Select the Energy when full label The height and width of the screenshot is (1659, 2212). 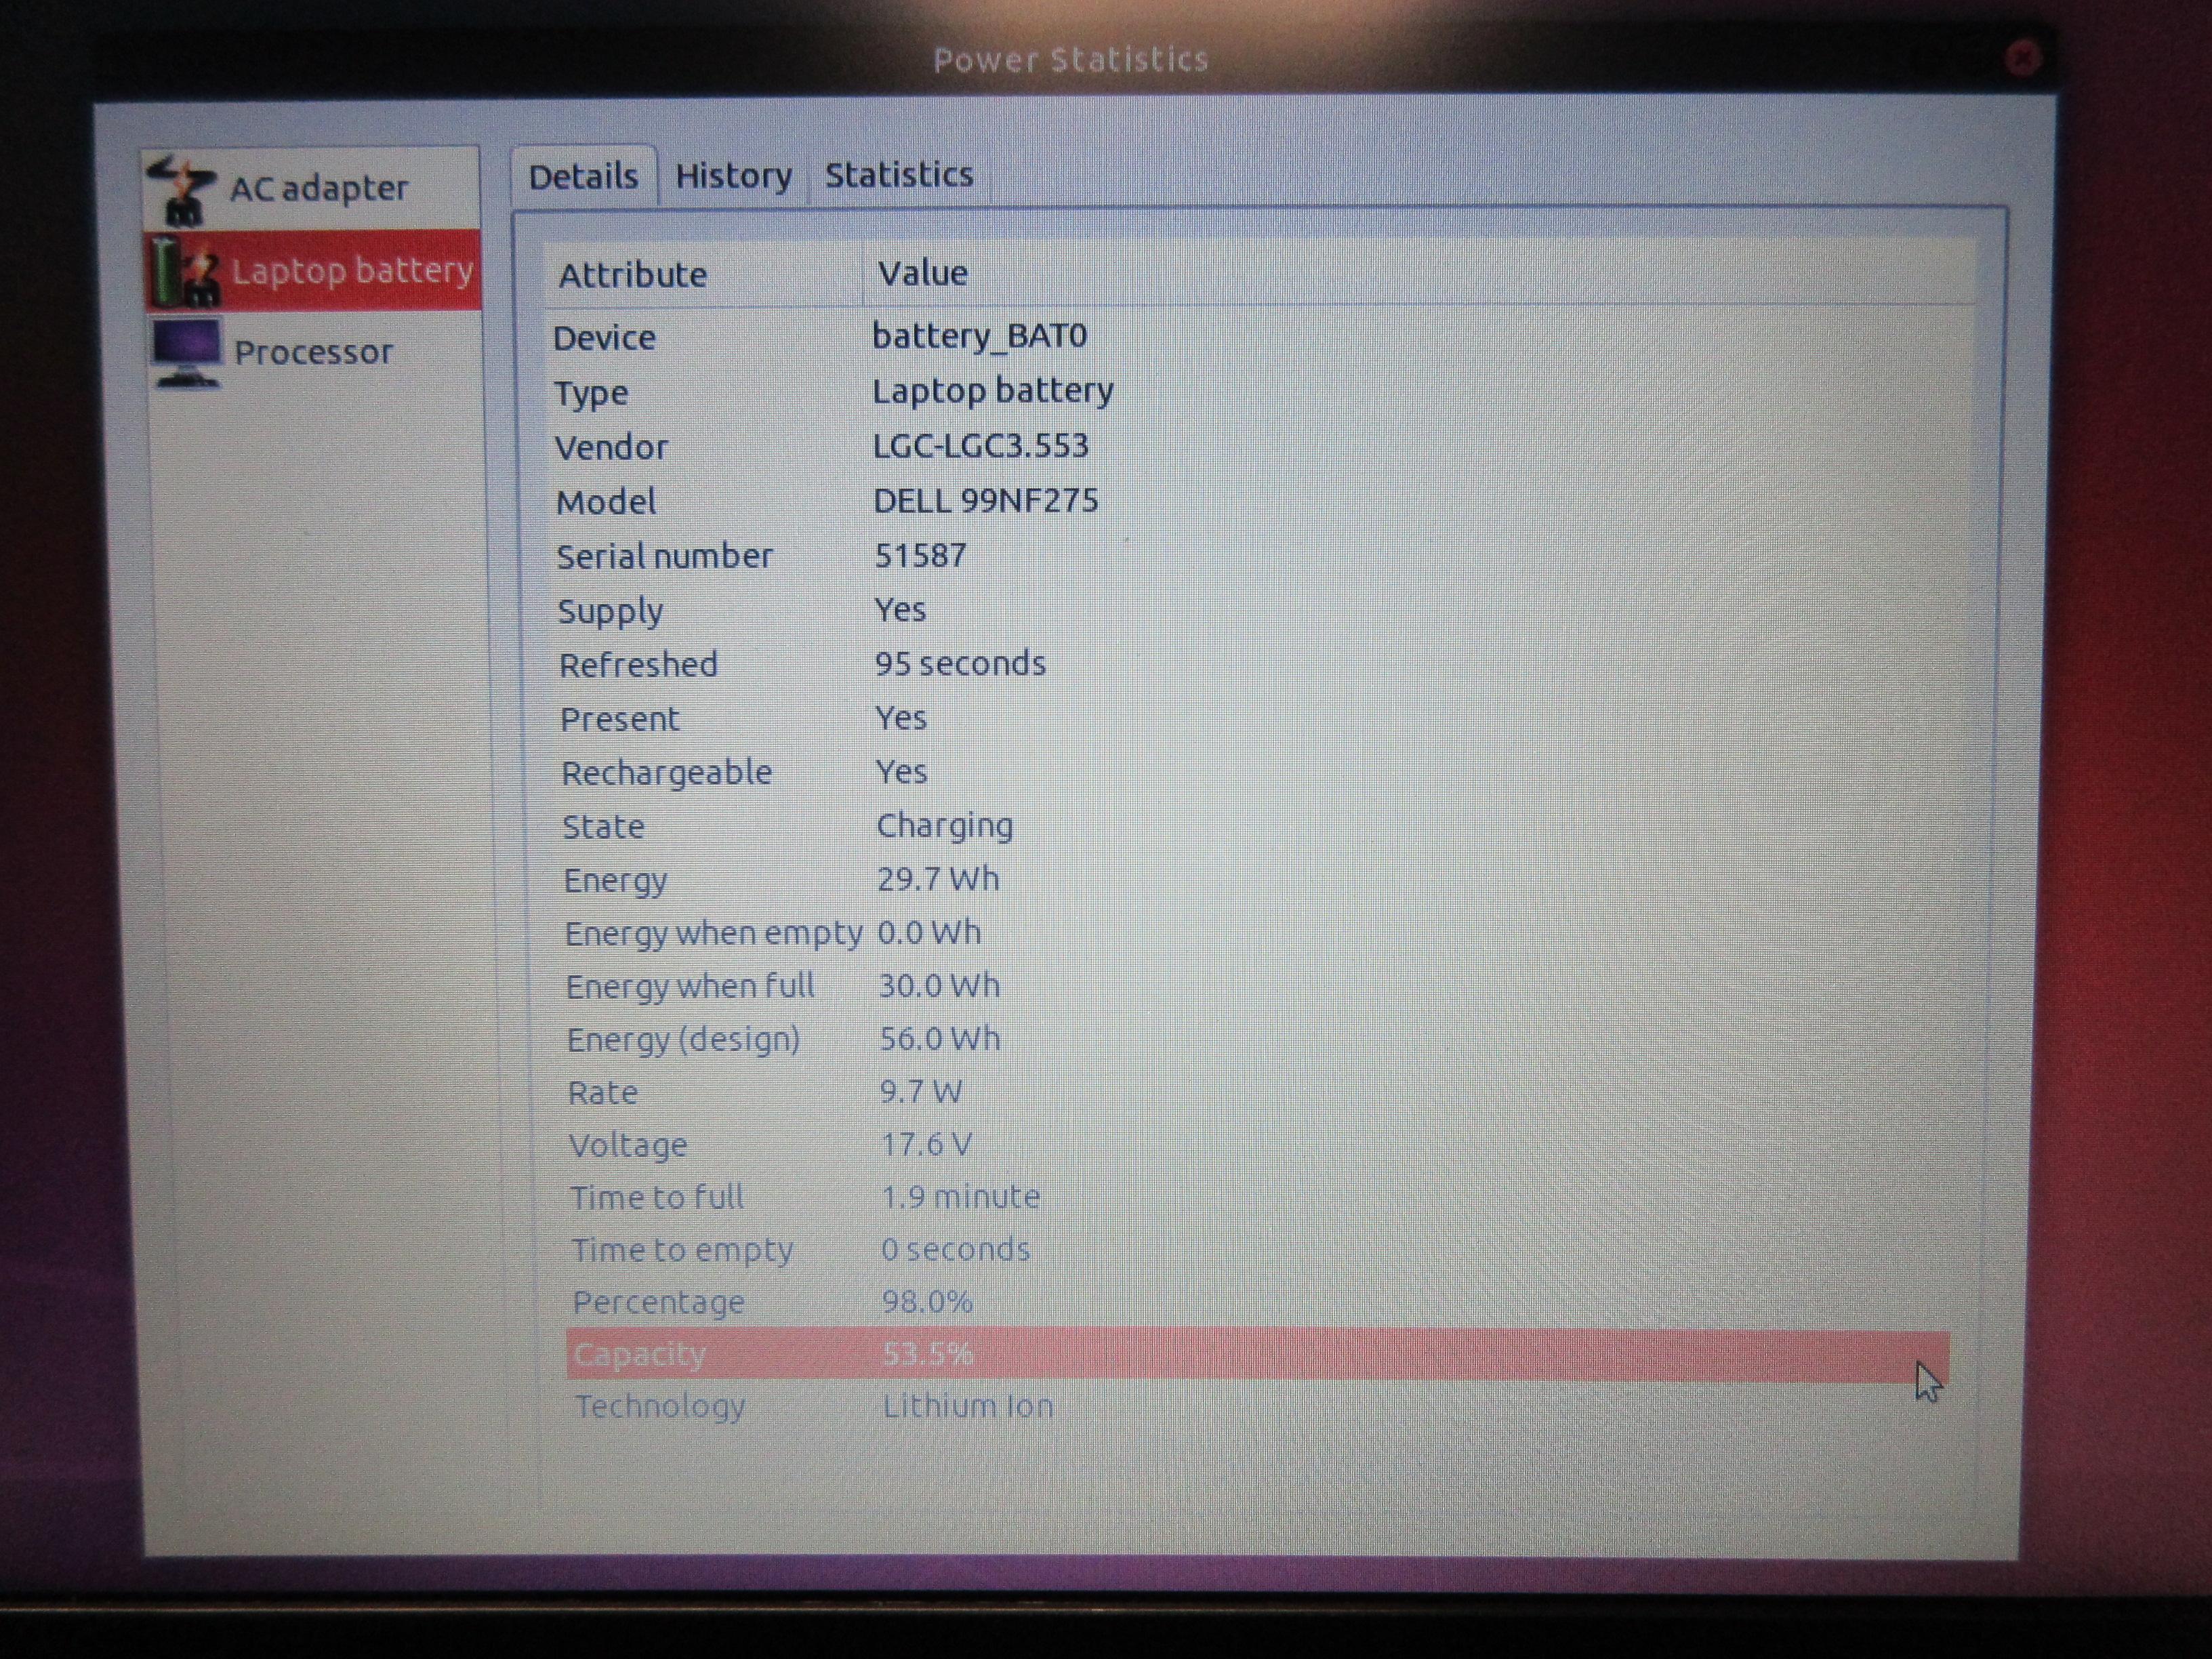(x=690, y=987)
